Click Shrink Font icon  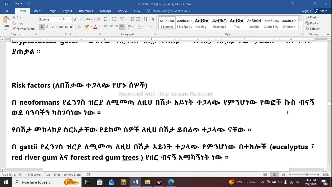pyautogui.click(x=81, y=19)
